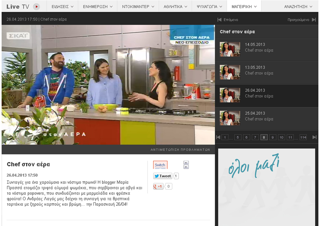This screenshot has height=226, width=320.
Task: Click the Προηγούμενο skip-forward arrow icon
Action: pos(313,20)
